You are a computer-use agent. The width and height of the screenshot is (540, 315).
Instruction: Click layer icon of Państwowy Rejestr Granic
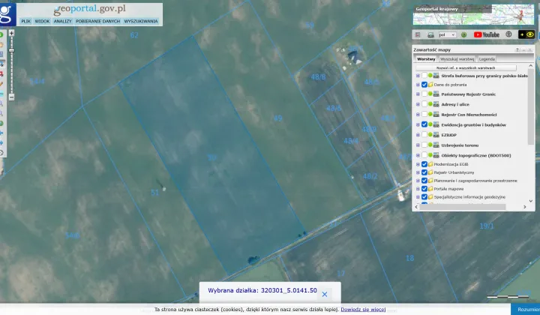(436, 94)
